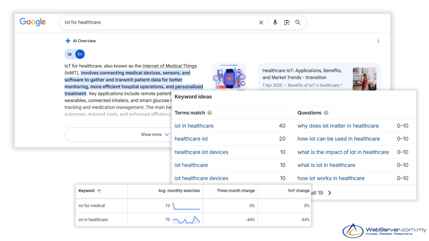Expand full questions list with chevron arrow
This screenshot has height=241, width=429.
point(330,193)
